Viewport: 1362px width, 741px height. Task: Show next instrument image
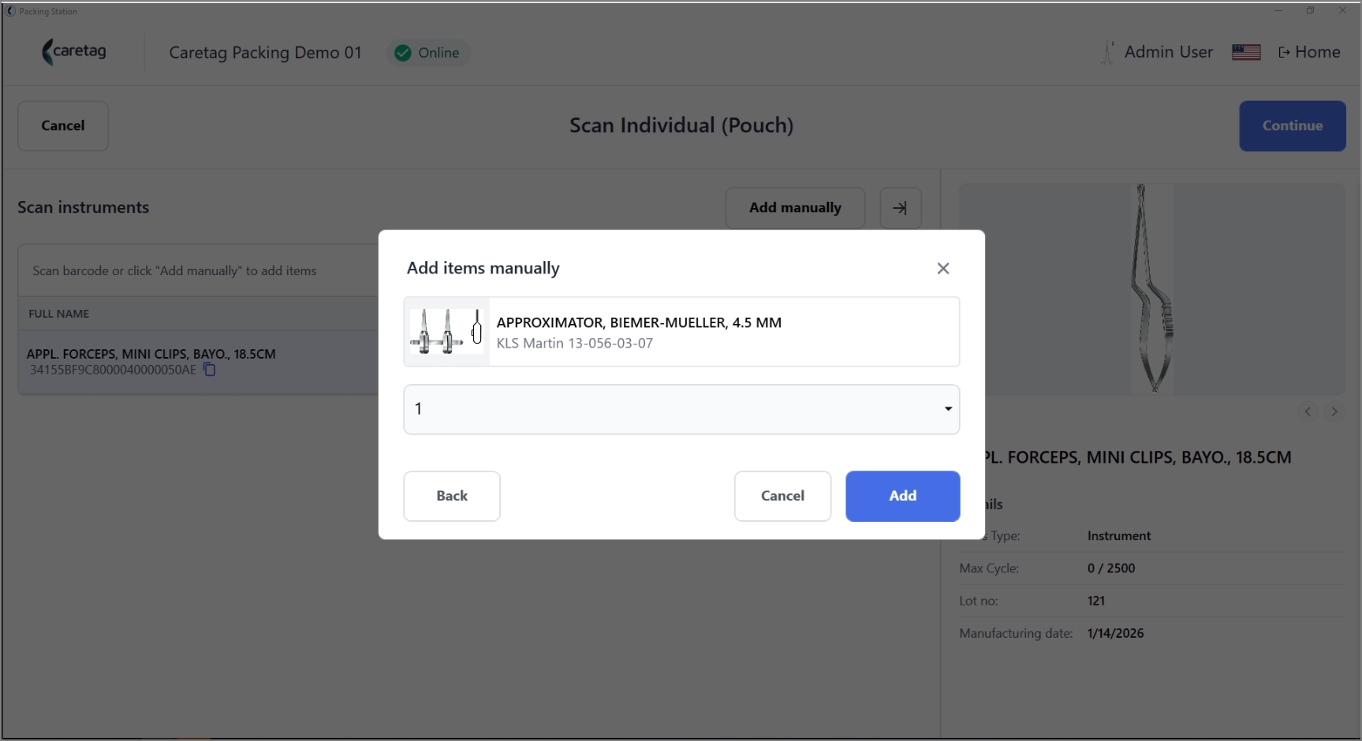tap(1334, 411)
